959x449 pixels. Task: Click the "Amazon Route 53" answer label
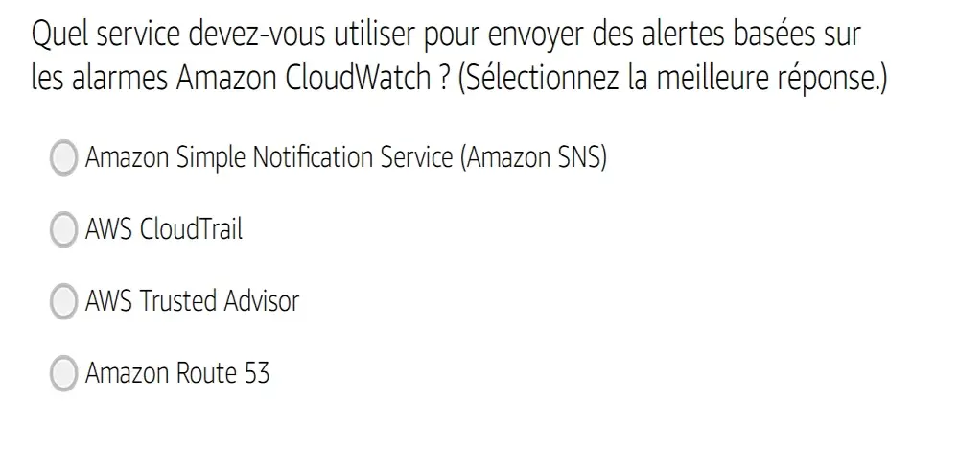177,372
